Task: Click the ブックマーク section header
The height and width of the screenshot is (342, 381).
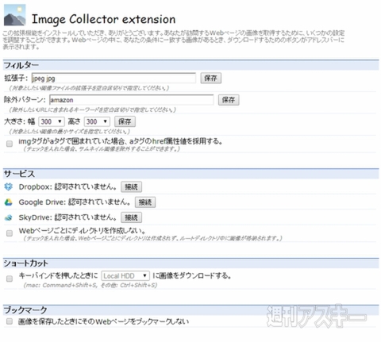Action: coord(190,309)
